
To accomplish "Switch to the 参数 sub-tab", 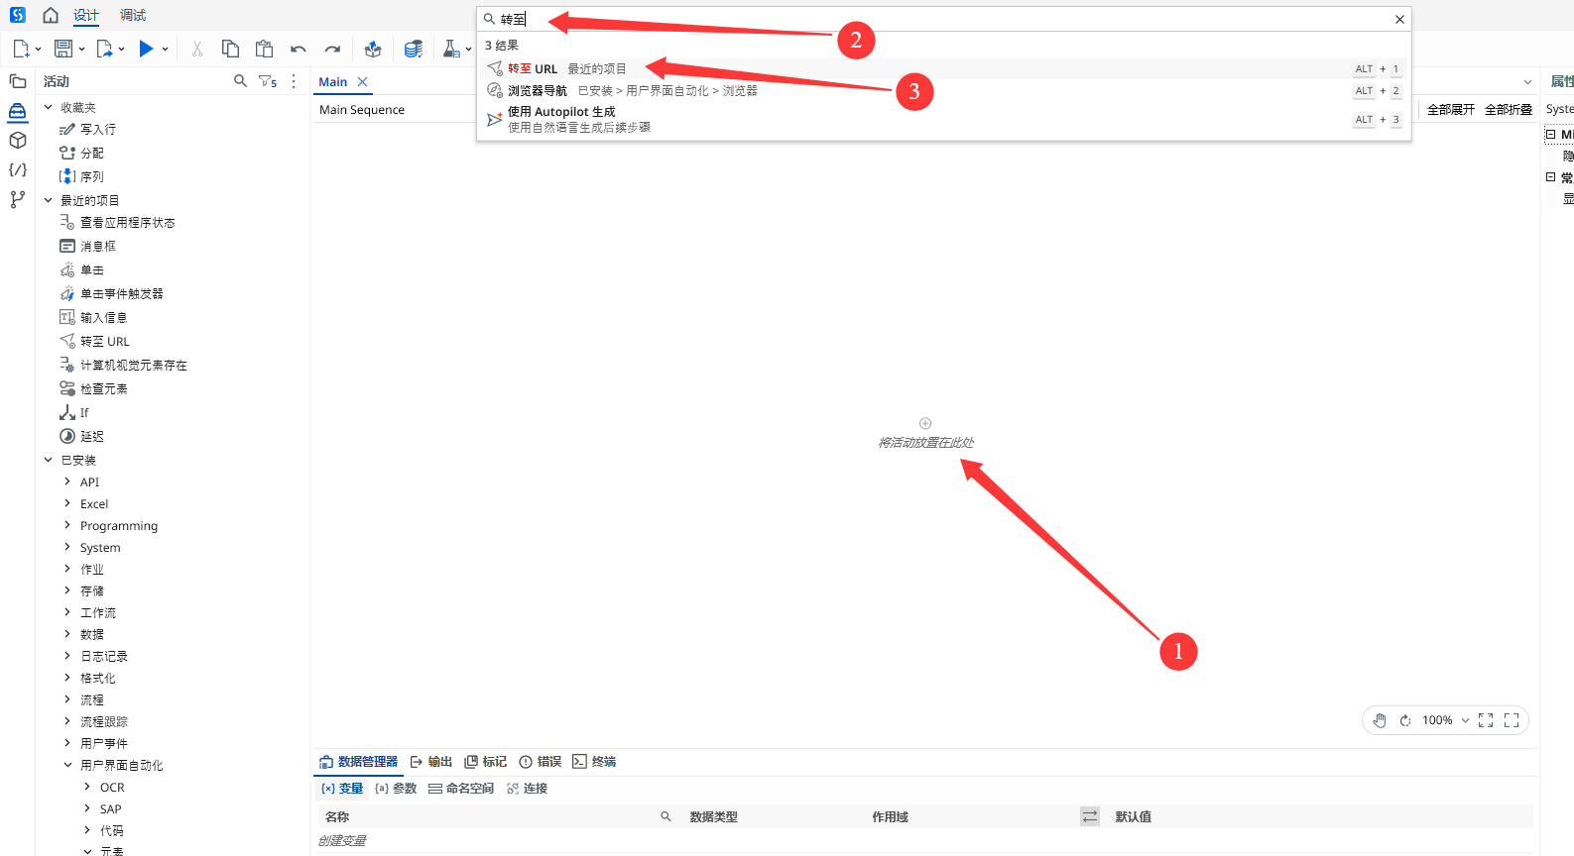I will click(x=396, y=789).
